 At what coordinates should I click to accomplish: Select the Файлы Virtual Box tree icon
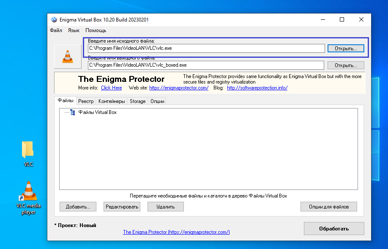(x=73, y=112)
